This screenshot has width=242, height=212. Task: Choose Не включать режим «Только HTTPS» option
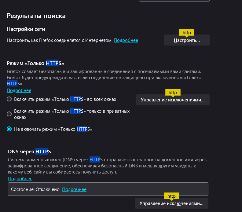(x=9, y=129)
